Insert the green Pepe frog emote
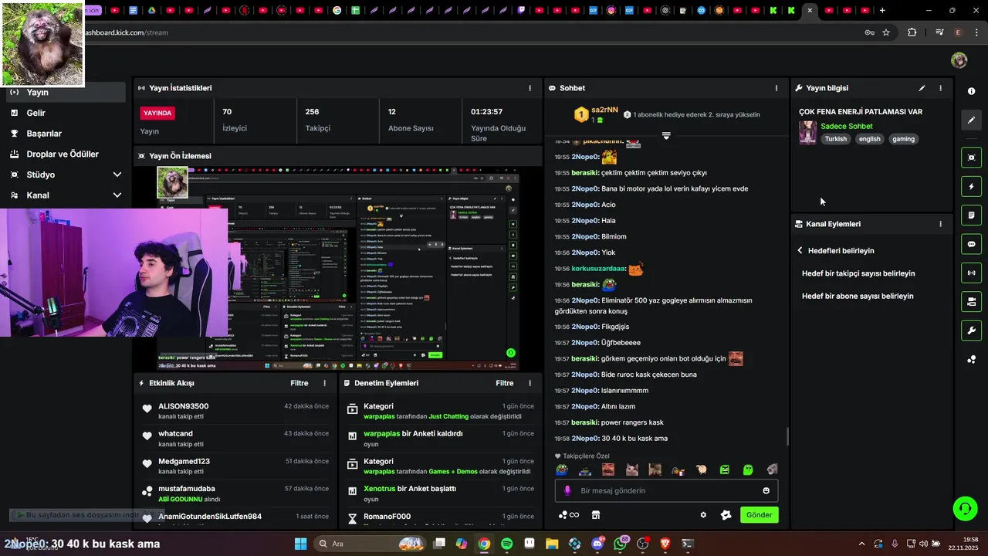 point(563,470)
